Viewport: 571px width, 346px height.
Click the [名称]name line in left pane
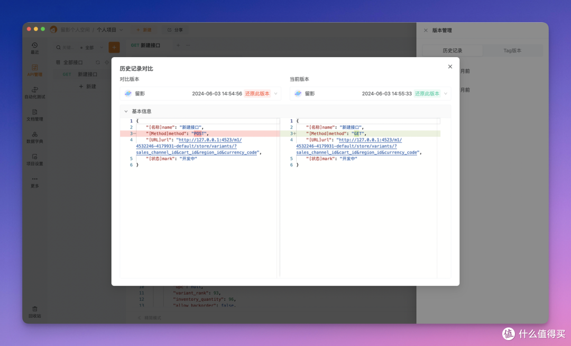coord(175,127)
